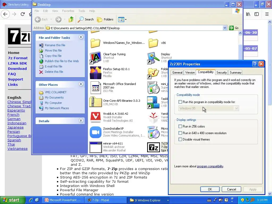Click the Go button next to address bar
This screenshot has width=272, height=204.
234,28
